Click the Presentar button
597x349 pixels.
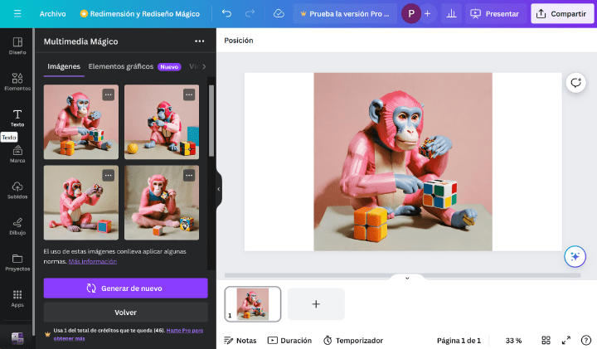495,14
